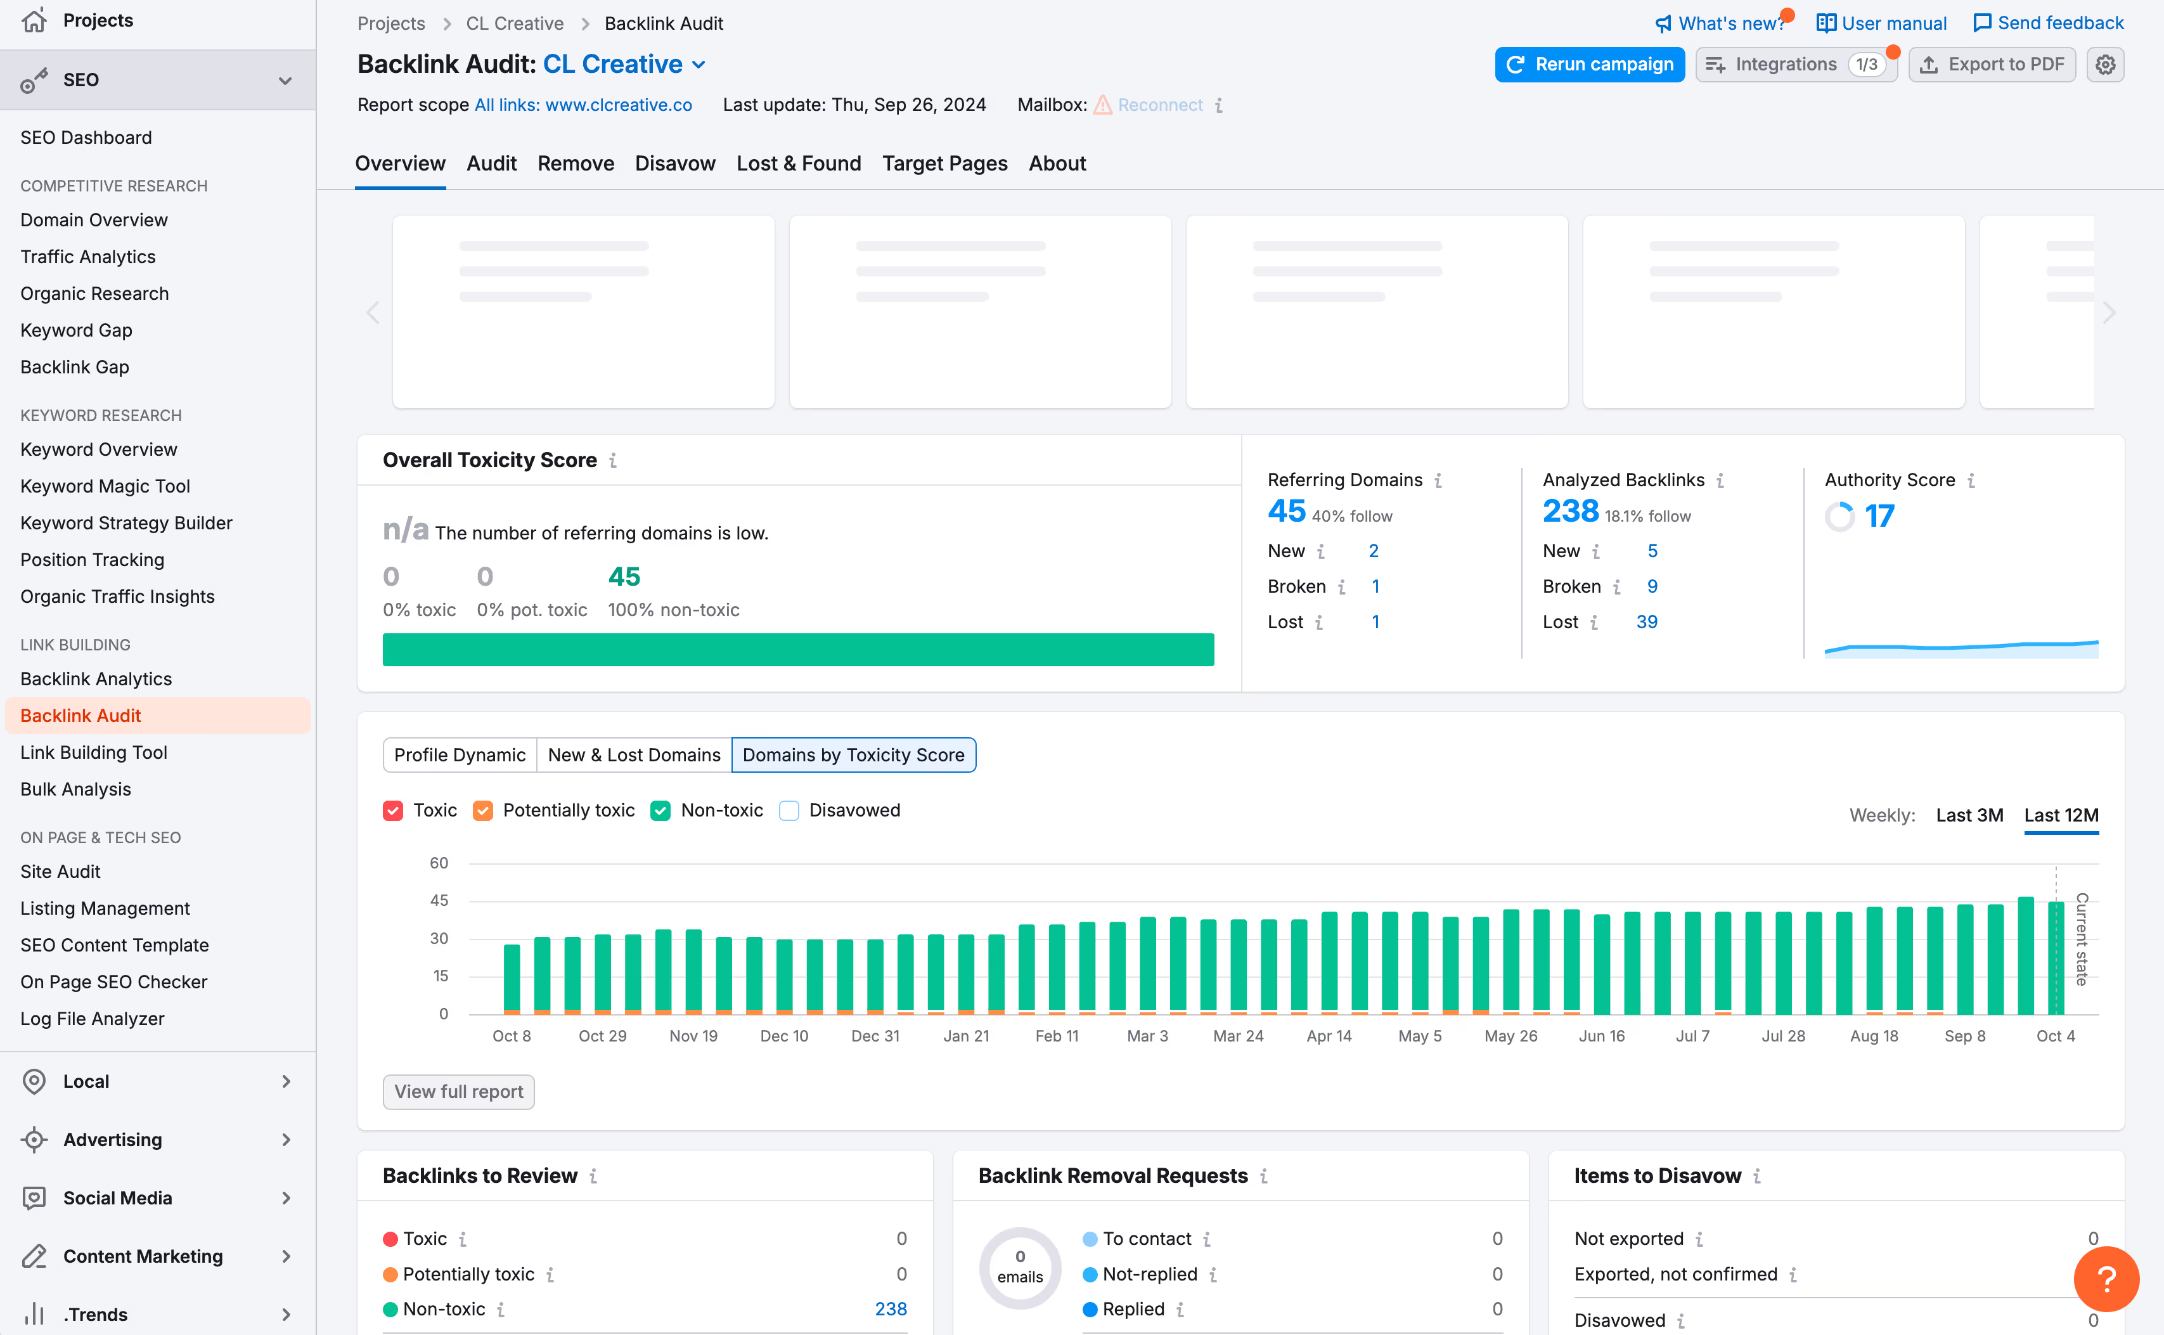Click the Content Marketing pencil icon
This screenshot has height=1335, width=2164.
[34, 1256]
